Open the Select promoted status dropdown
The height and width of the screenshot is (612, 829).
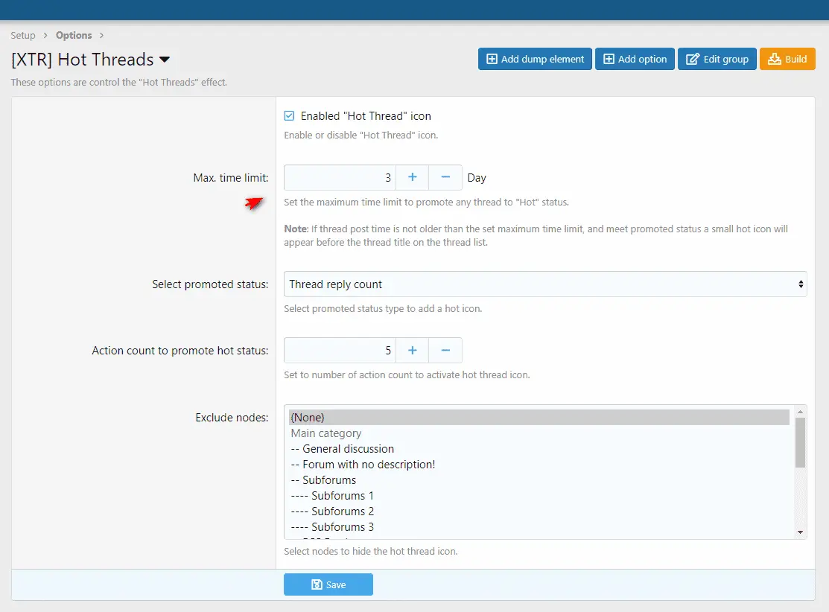[544, 284]
